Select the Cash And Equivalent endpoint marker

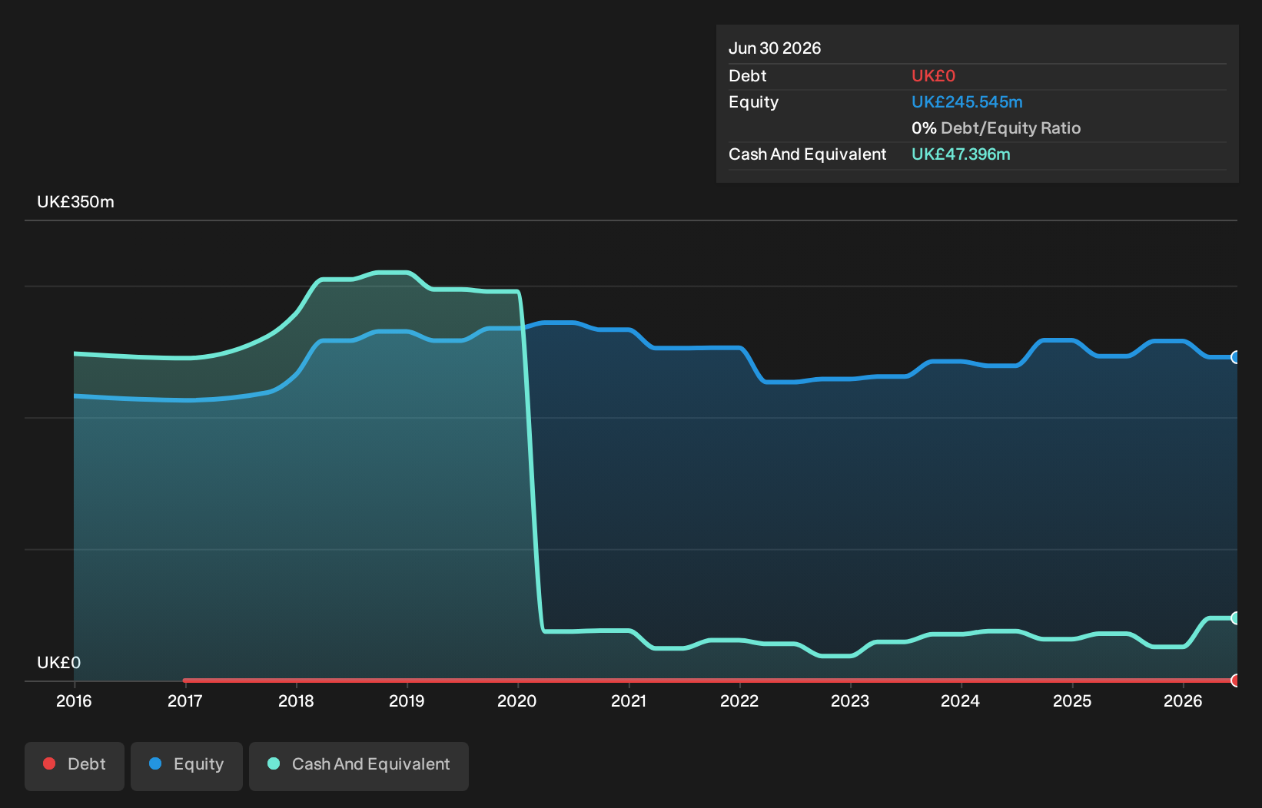pyautogui.click(x=1236, y=618)
